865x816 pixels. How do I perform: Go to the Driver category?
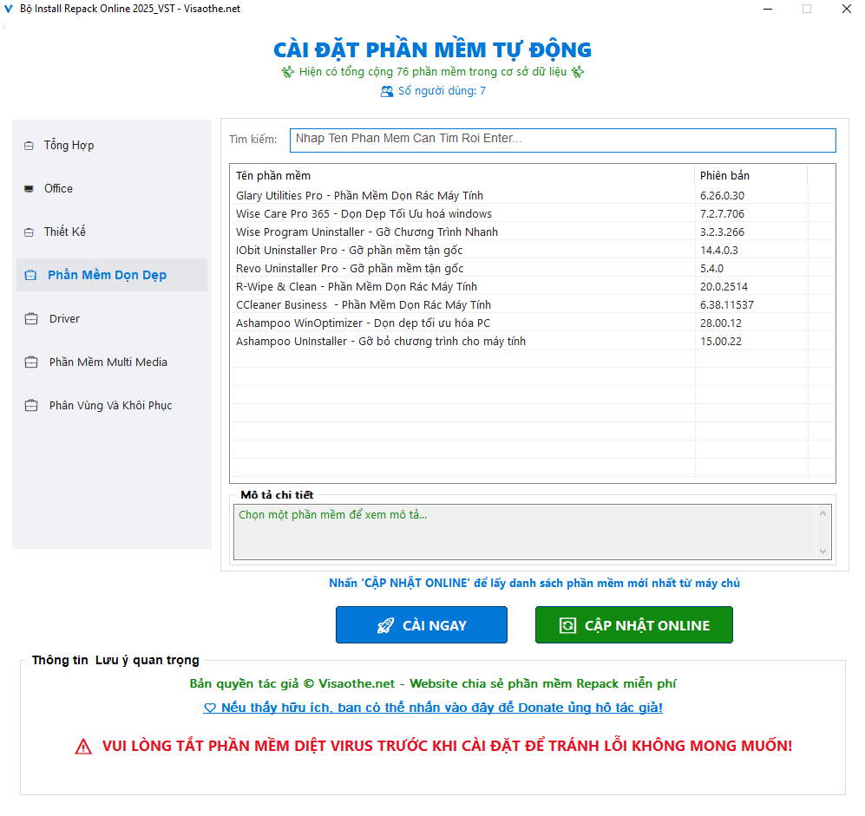pyautogui.click(x=112, y=318)
